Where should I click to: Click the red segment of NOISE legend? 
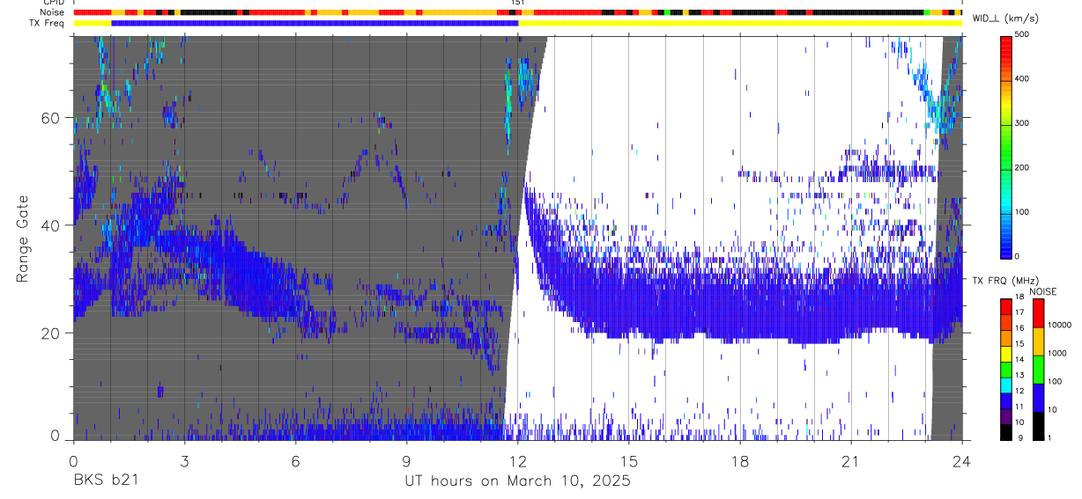click(x=1039, y=312)
